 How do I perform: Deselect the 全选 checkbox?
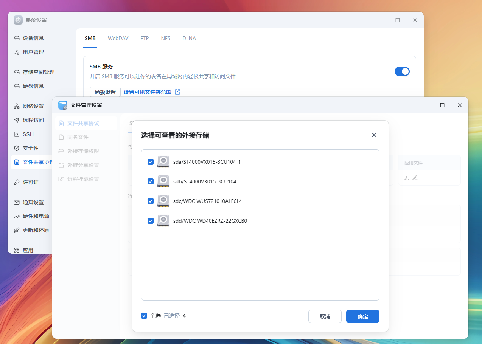144,315
